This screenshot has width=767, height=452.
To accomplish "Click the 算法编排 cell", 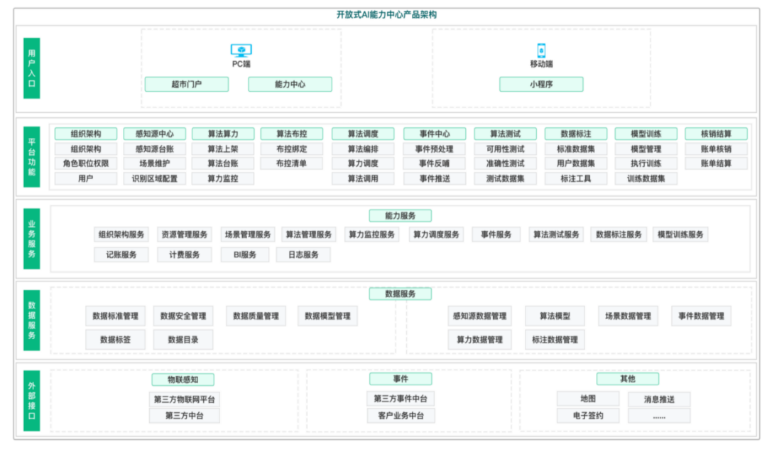I will 363,149.
